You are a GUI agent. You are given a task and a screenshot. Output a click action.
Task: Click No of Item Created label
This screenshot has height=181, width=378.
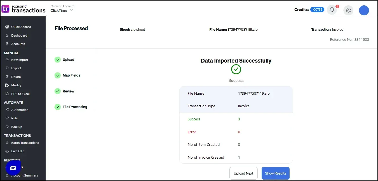[204, 144]
